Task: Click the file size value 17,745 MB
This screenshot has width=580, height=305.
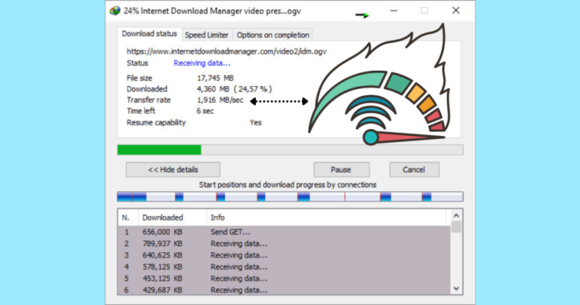Action: [215, 78]
